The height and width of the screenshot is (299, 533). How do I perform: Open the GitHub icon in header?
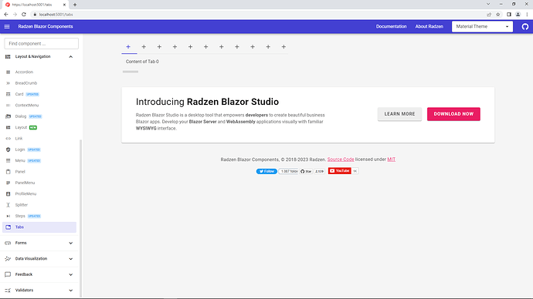(525, 27)
